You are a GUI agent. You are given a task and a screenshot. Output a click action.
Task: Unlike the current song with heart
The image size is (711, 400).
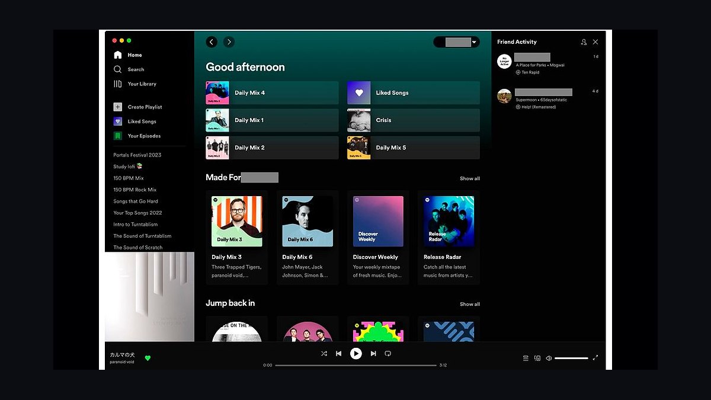point(148,358)
